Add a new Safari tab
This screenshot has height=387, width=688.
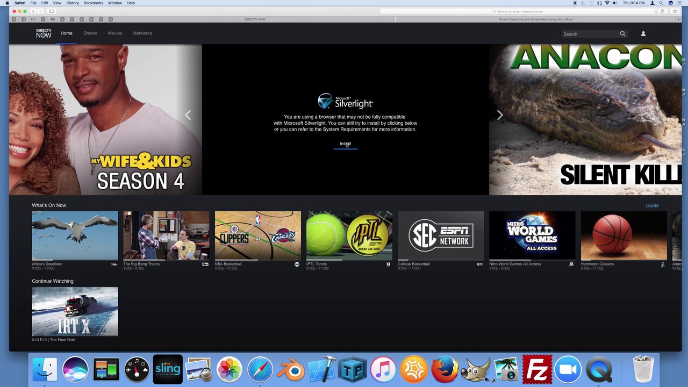tap(679, 19)
